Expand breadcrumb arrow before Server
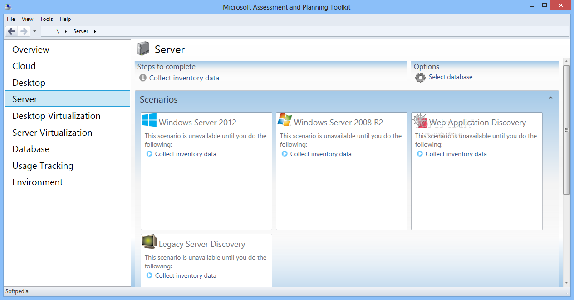Image resolution: width=574 pixels, height=300 pixels. tap(65, 32)
